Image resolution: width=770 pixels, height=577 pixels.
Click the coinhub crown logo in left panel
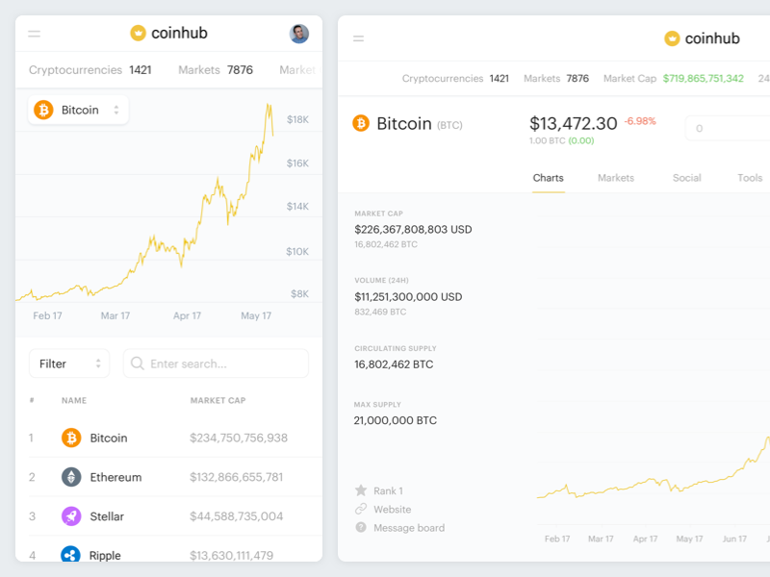point(139,34)
